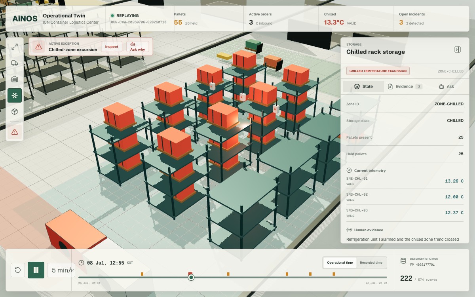The image size is (475, 297).
Task: Click the AiNOS logo
Action: tap(25, 19)
